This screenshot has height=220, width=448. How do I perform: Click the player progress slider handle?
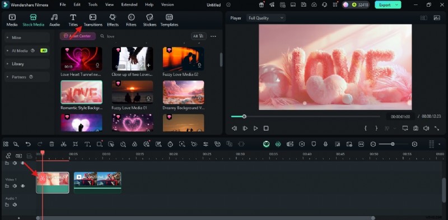coord(244,116)
